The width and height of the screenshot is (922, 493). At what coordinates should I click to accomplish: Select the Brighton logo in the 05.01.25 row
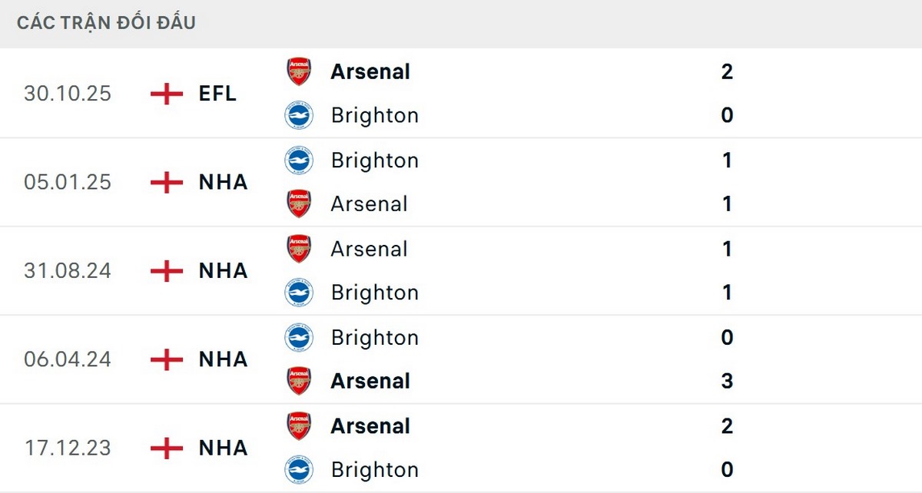pos(299,160)
